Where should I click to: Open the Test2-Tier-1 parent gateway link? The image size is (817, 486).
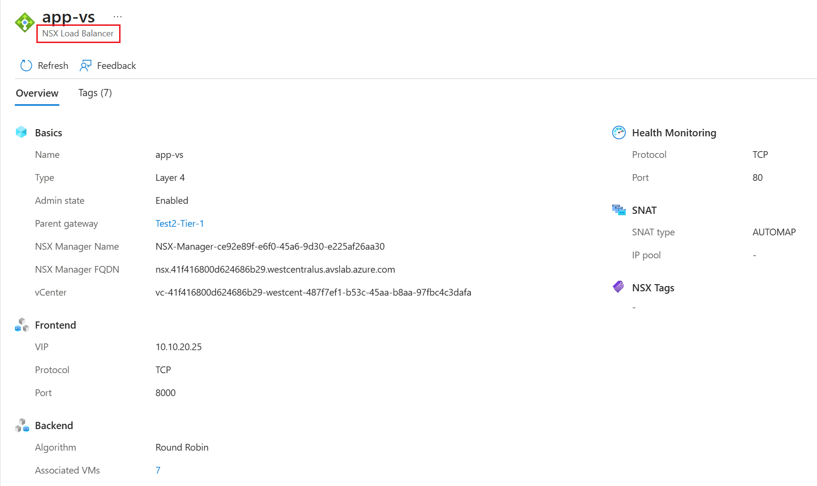(x=180, y=223)
